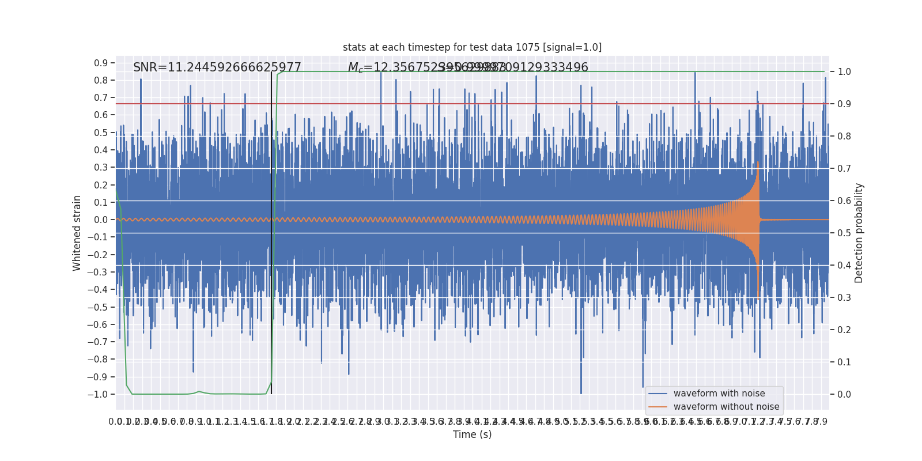Click the vertical black marker line
The image size is (922, 461).
[271, 233]
